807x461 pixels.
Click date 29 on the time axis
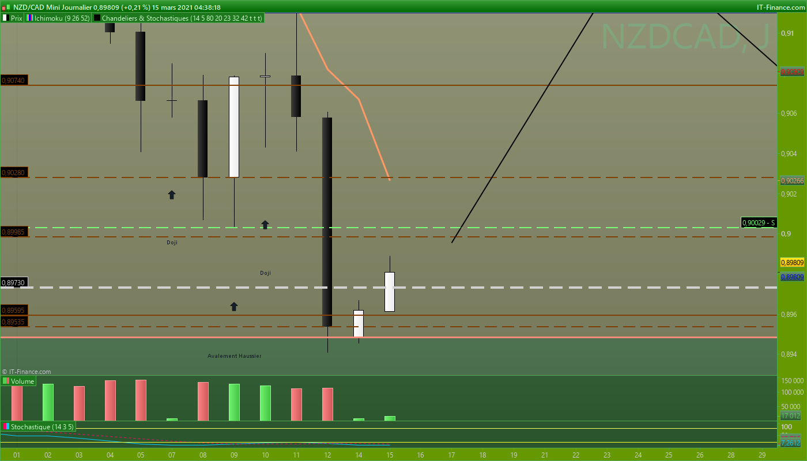pos(762,455)
